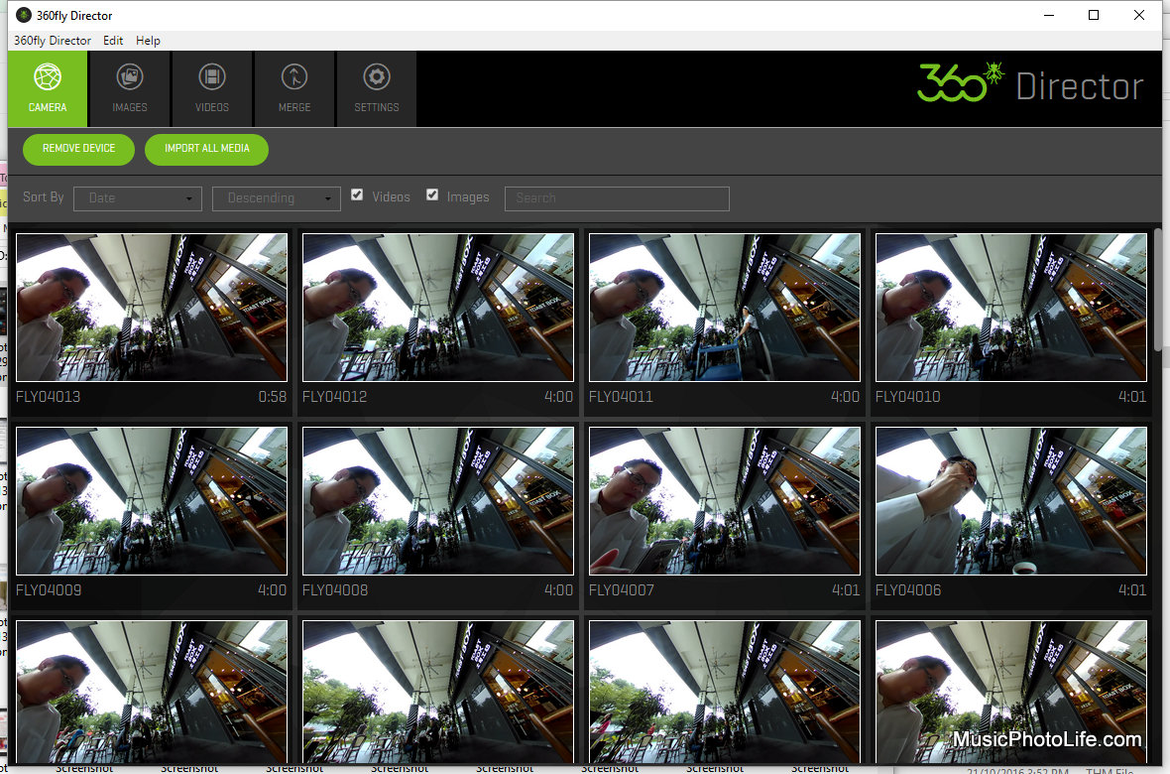Image resolution: width=1170 pixels, height=774 pixels.
Task: Click the FLY04013 file name label
Action: pos(48,397)
